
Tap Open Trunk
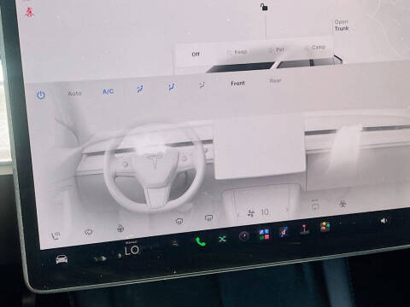pyautogui.click(x=342, y=26)
